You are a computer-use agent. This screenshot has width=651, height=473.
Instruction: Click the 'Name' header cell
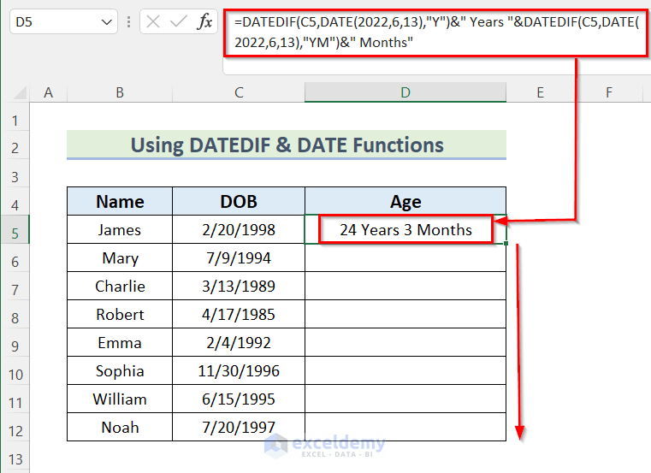(120, 201)
